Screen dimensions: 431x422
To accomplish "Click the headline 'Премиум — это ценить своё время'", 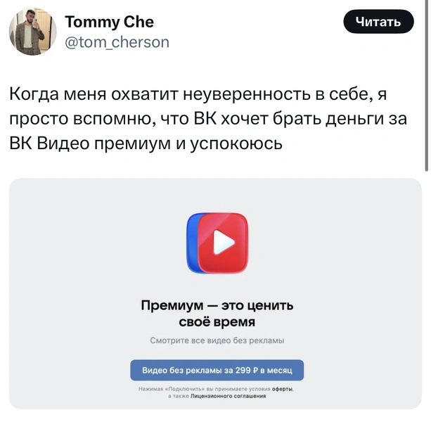I will point(217,314).
